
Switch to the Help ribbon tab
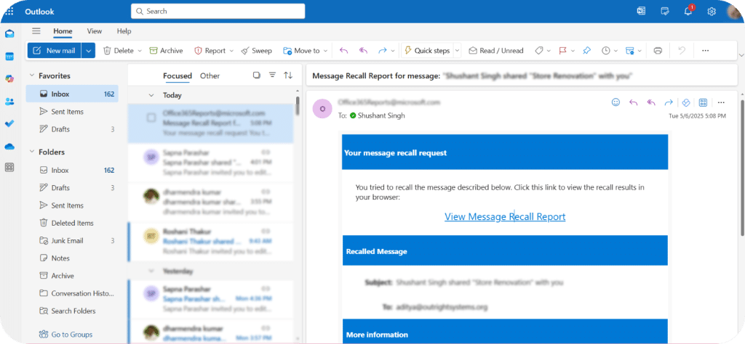coord(124,31)
